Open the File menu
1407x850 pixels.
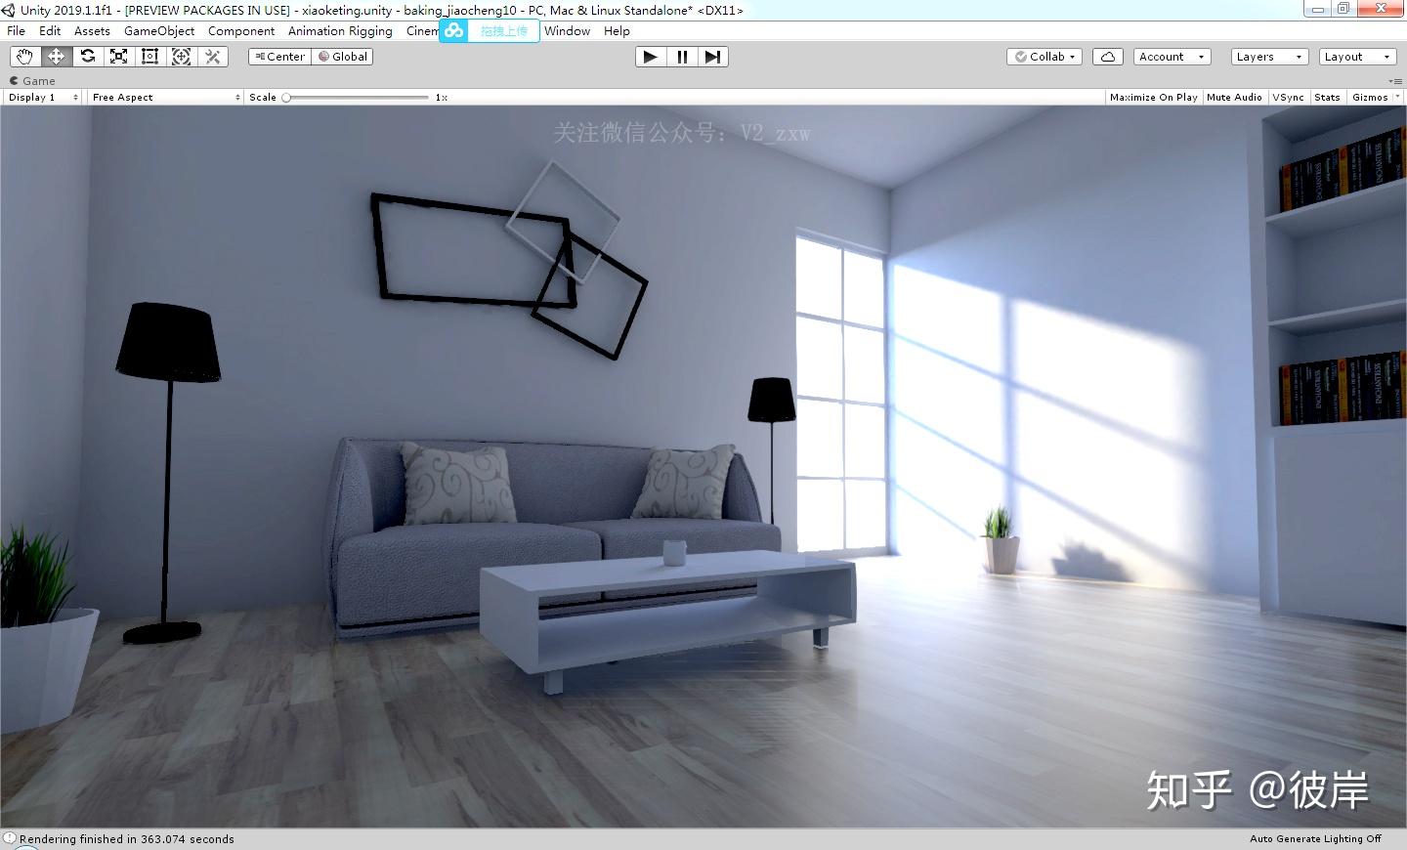(x=17, y=31)
